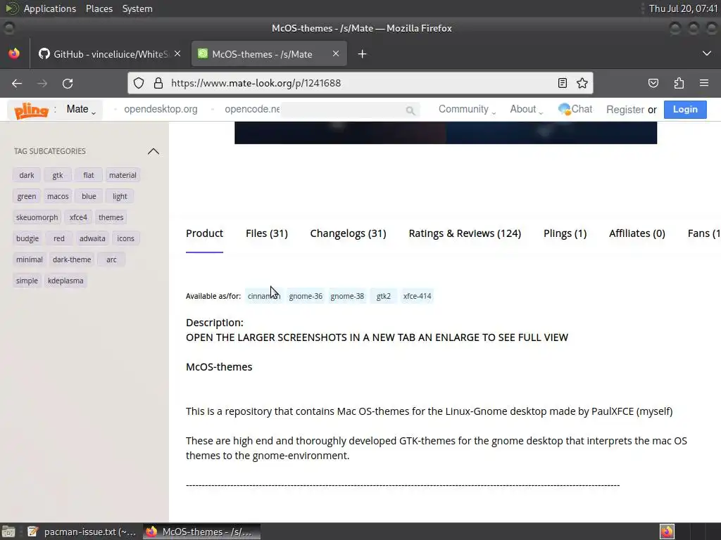Filter by kdeplasma tag
The height and width of the screenshot is (540, 721).
65,281
